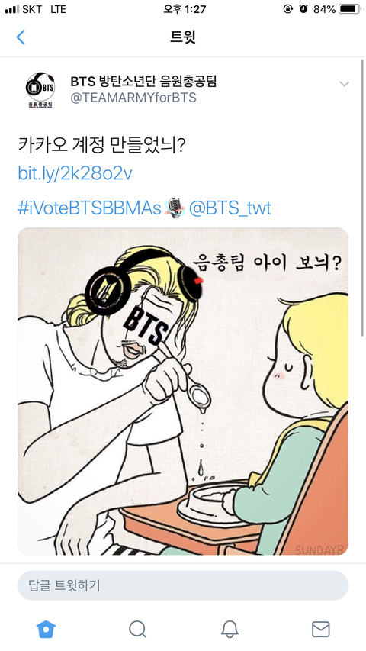Expand the tweet options chevron
366x651 pixels.
[344, 84]
